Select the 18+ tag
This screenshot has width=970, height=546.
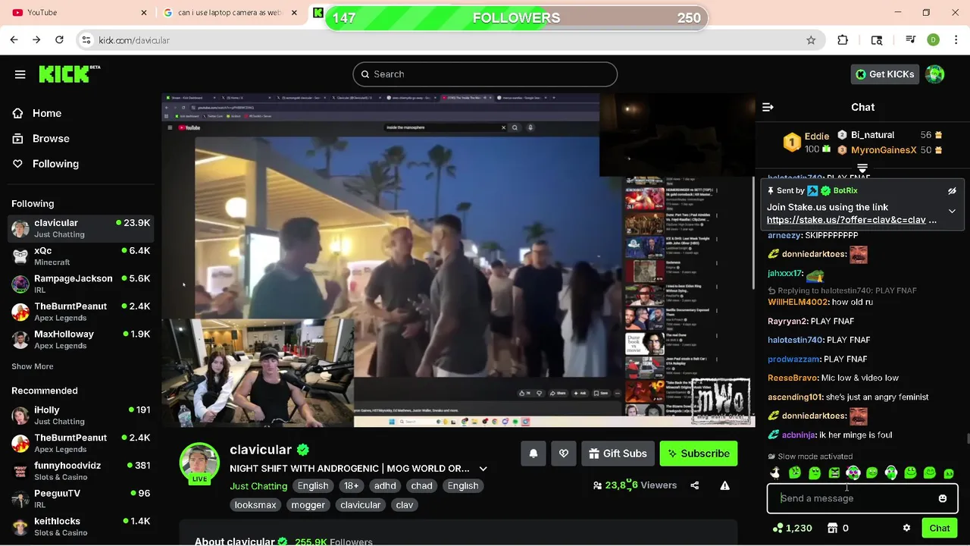(352, 486)
